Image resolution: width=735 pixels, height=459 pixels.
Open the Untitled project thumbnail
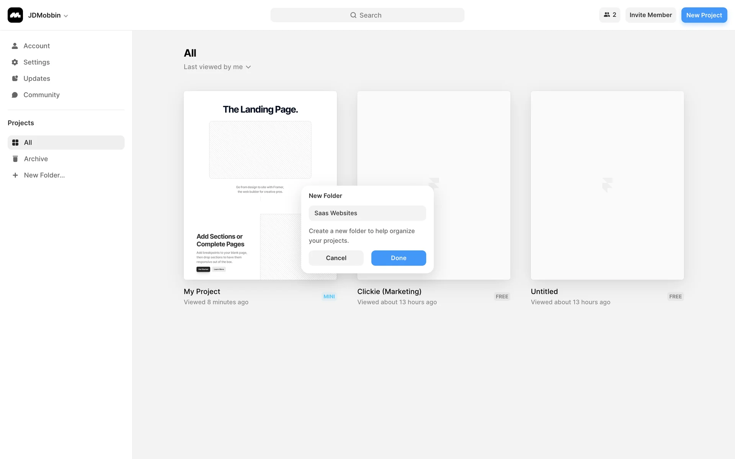tap(607, 185)
